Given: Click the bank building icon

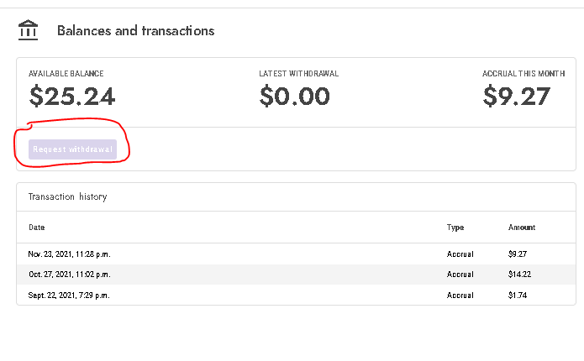Looking at the screenshot, I should pos(28,30).
